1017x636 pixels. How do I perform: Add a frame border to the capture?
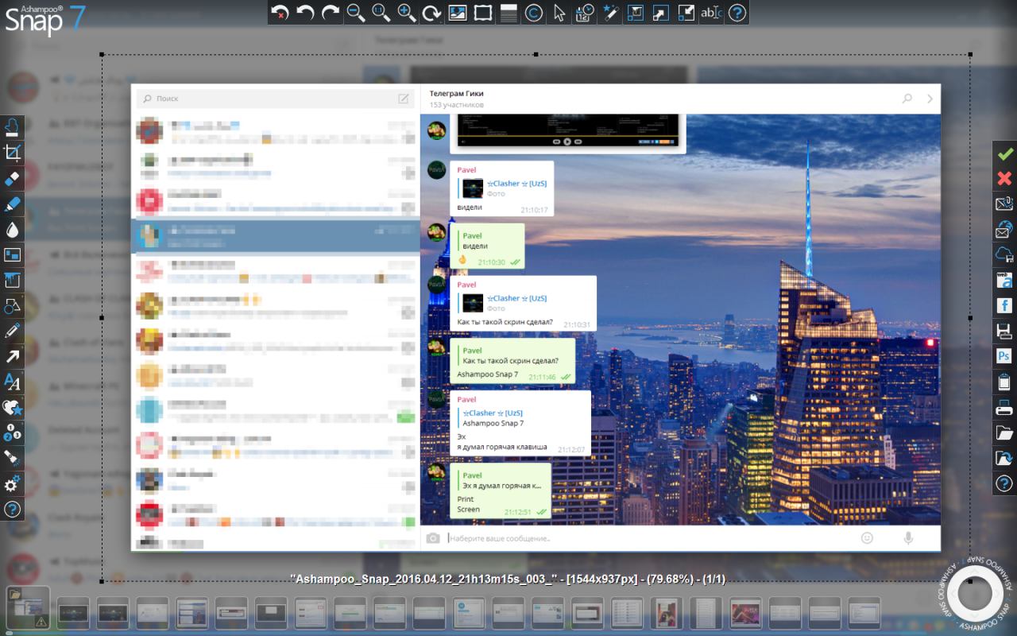483,13
